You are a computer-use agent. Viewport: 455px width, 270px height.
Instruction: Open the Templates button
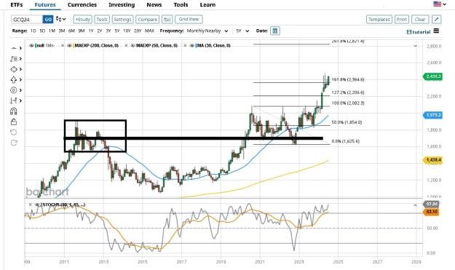[x=379, y=20]
